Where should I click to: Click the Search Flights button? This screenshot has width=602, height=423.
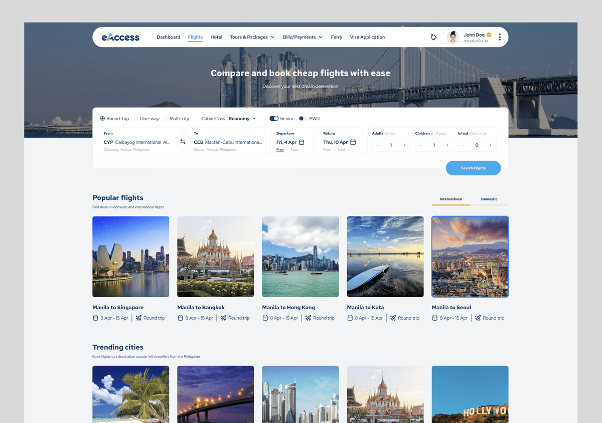[x=473, y=168]
